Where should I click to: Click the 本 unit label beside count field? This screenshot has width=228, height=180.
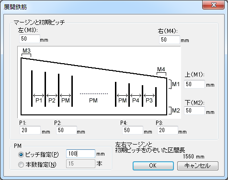coord(100,164)
